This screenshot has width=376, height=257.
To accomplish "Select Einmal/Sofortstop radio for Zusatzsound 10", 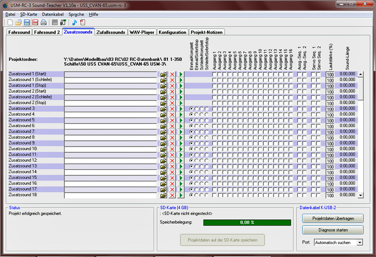I will point(196,149).
